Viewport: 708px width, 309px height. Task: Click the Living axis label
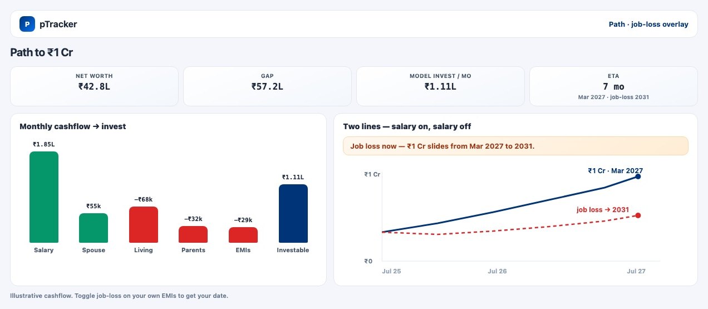coord(144,250)
